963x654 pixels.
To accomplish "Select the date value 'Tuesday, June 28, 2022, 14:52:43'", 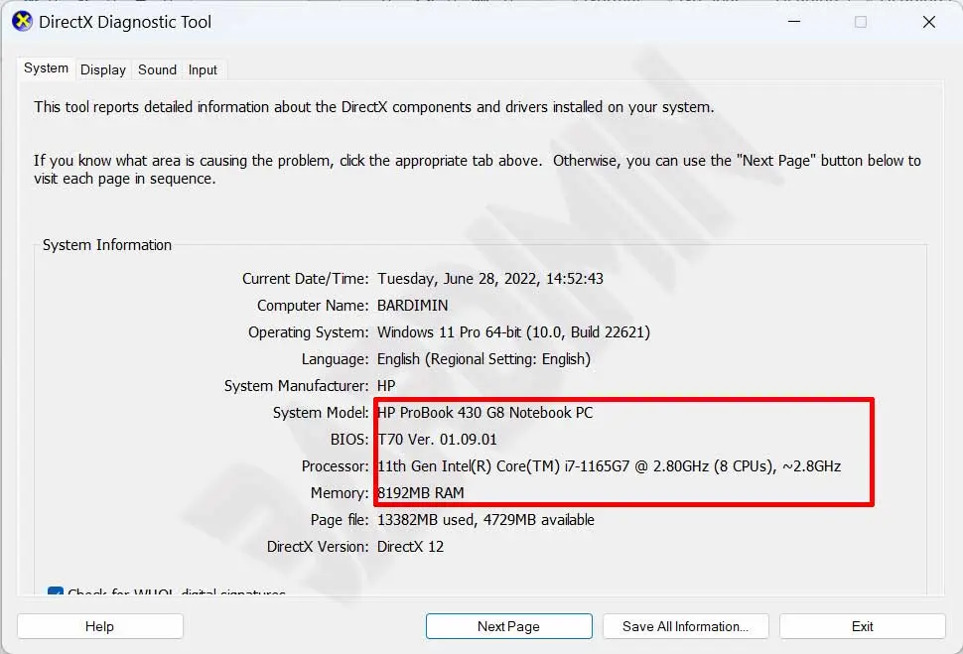I will click(x=490, y=279).
